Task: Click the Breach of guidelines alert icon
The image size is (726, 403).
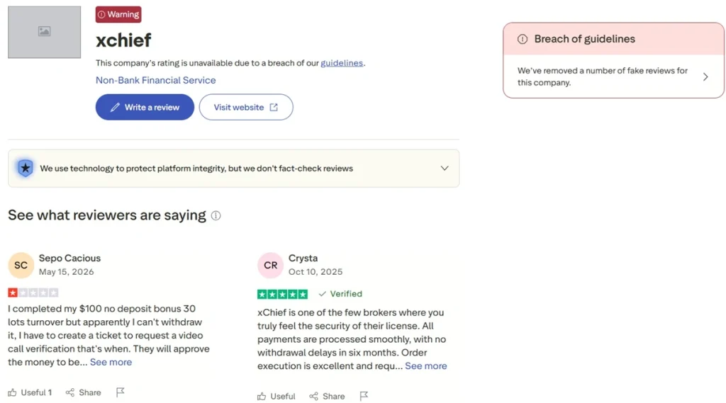Action: point(523,39)
